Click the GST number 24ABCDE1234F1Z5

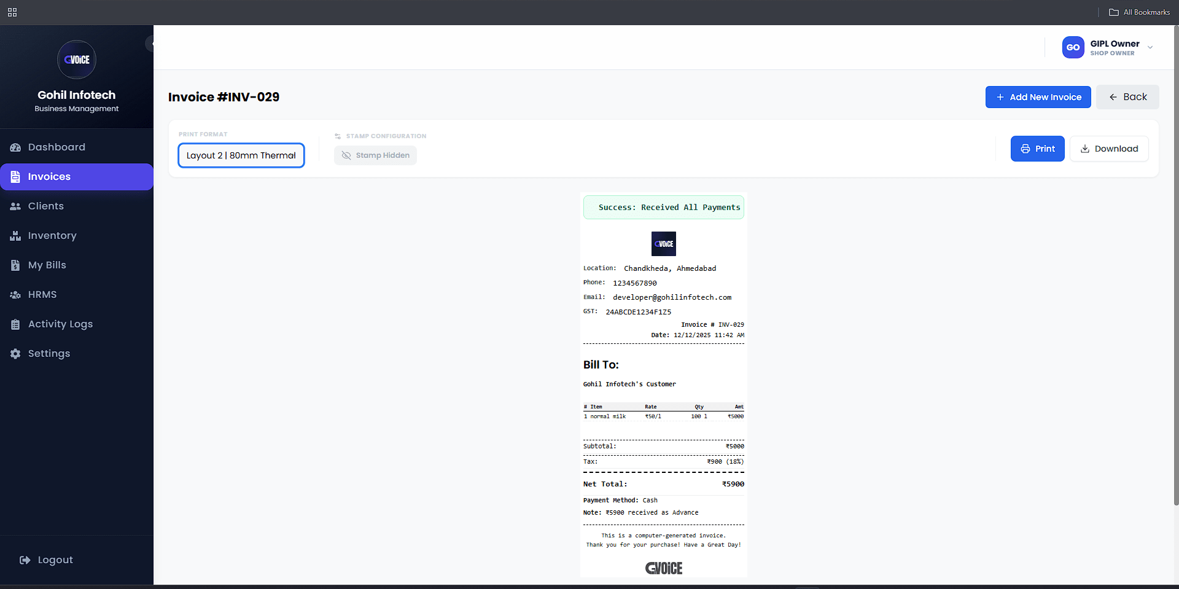pos(638,312)
